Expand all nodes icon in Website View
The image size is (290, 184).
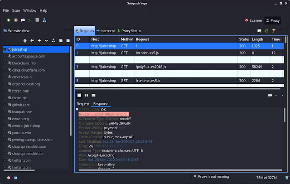click(x=61, y=40)
